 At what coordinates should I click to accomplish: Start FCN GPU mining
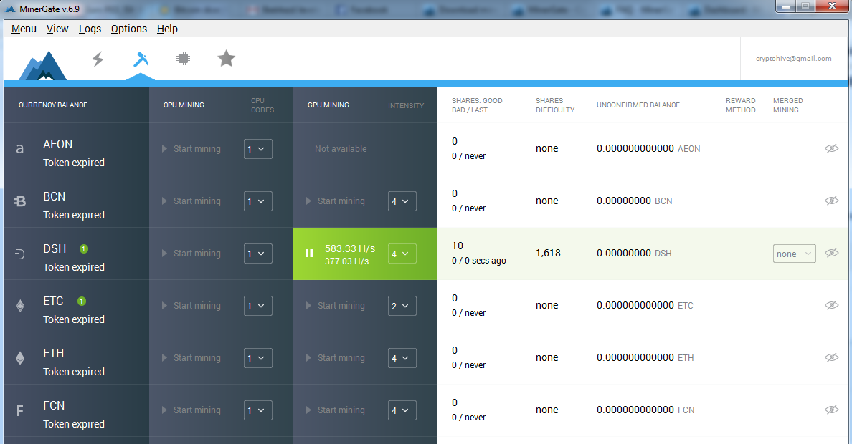pyautogui.click(x=335, y=410)
